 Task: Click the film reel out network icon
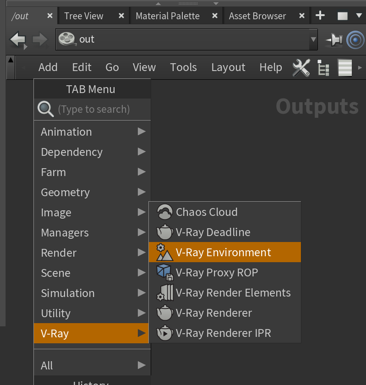coord(66,39)
